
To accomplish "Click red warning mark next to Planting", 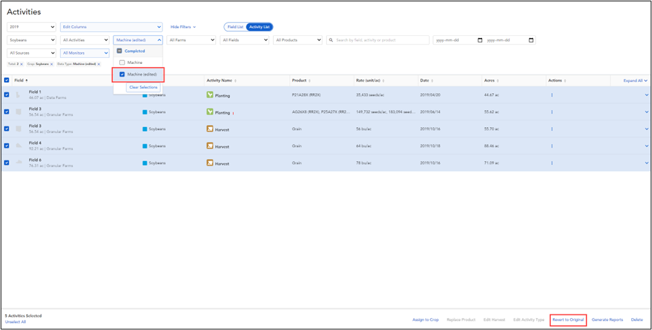I will click(233, 113).
